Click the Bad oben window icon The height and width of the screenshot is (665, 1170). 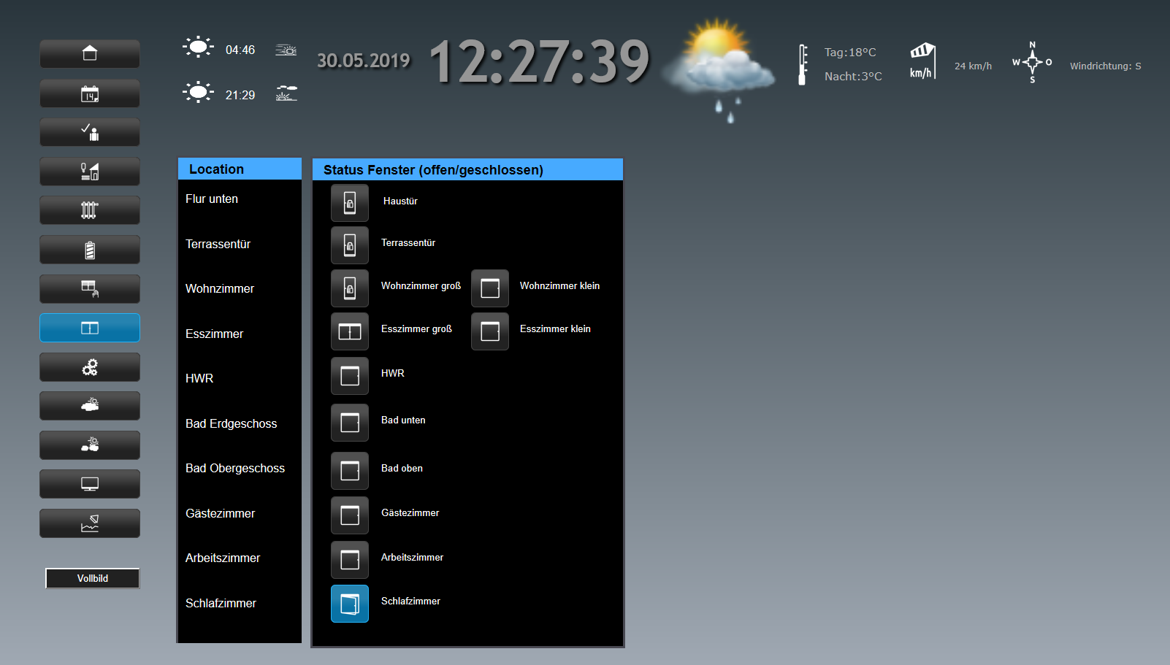(x=350, y=471)
